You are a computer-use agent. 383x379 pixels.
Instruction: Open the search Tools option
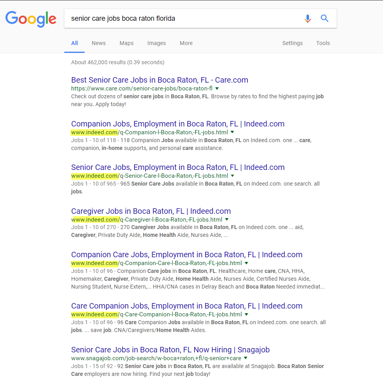(323, 43)
